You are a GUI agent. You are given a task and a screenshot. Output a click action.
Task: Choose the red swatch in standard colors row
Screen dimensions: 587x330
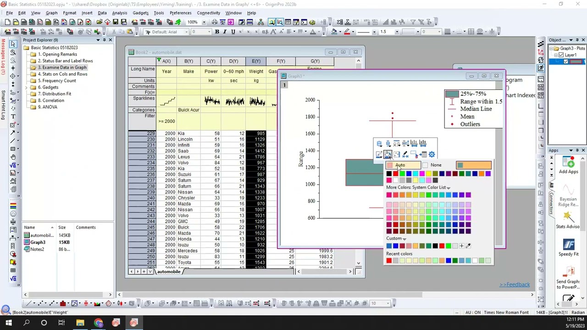point(395,174)
